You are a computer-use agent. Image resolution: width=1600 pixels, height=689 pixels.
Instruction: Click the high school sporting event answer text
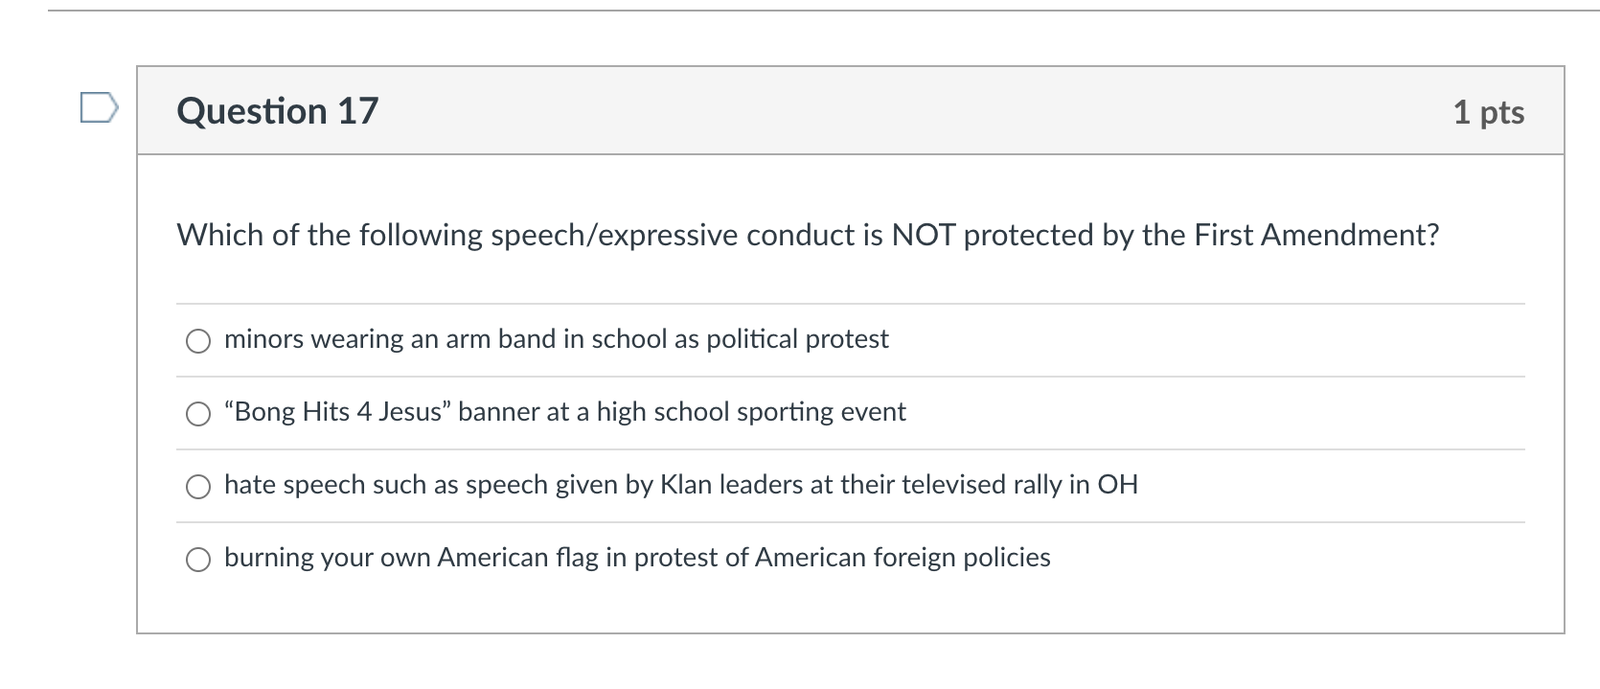point(565,412)
